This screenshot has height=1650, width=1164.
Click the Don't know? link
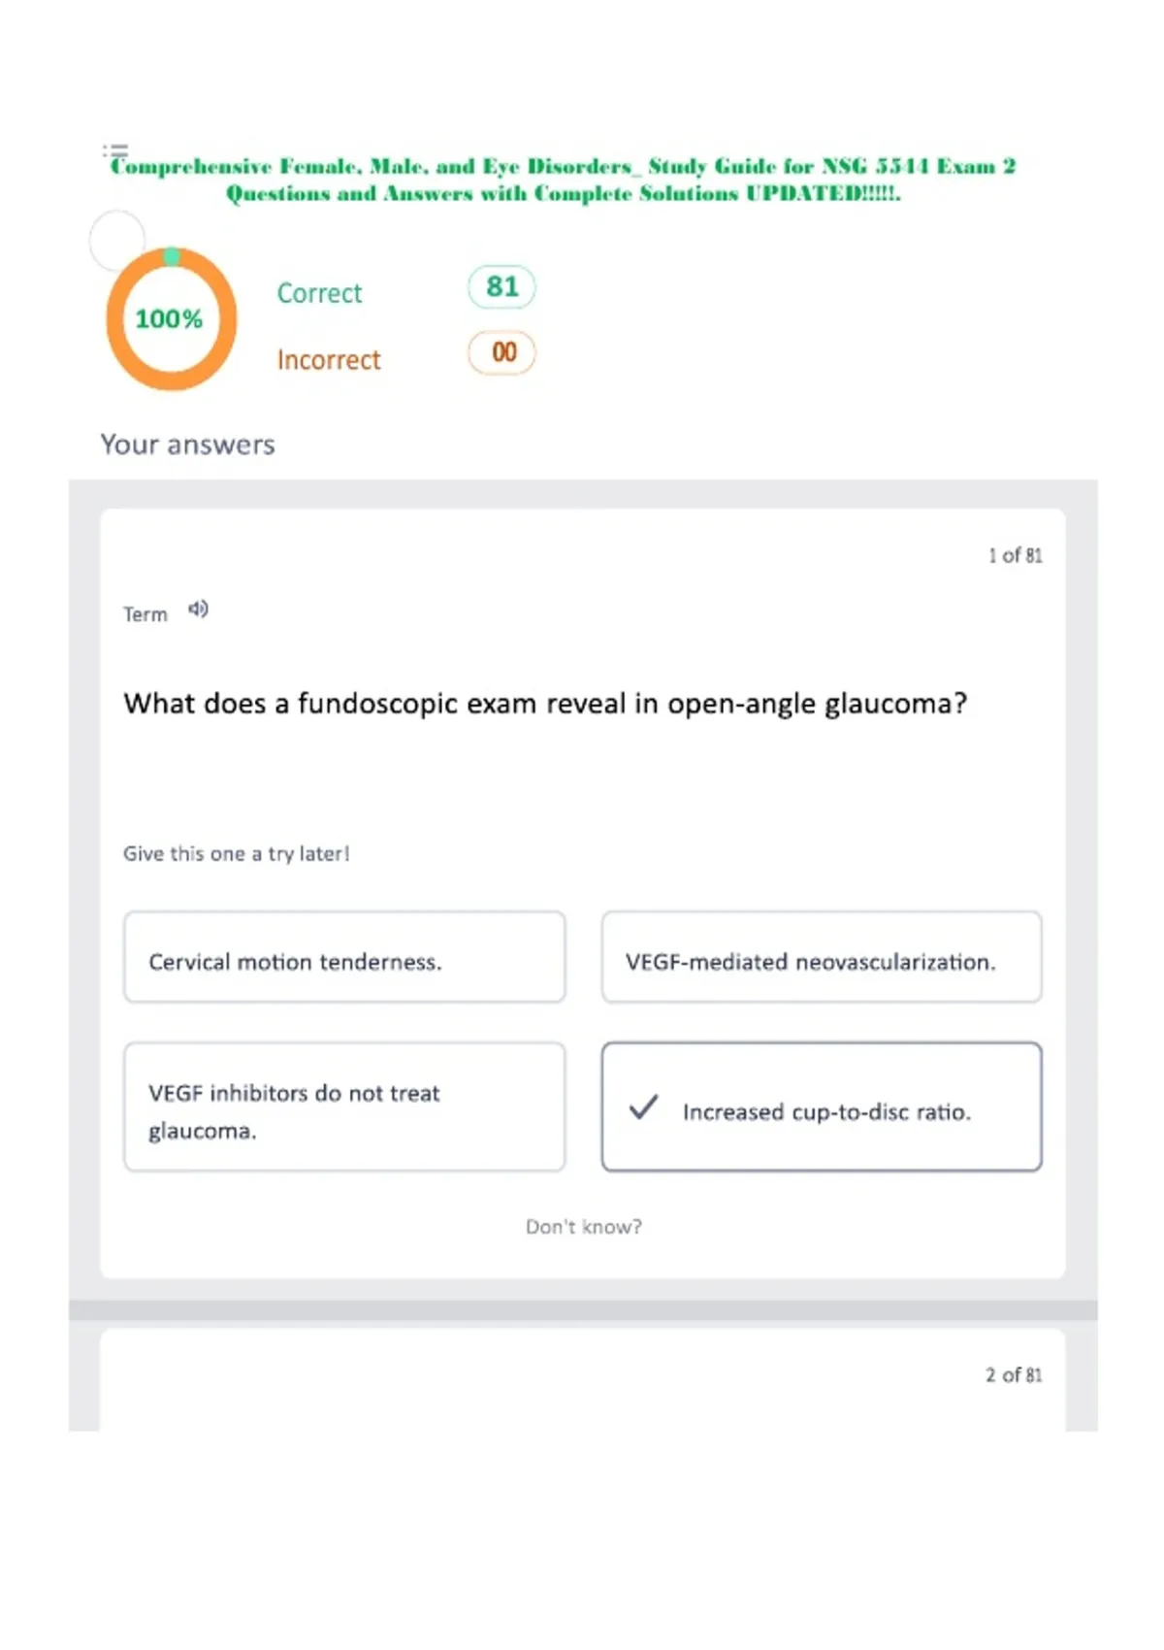coord(584,1227)
